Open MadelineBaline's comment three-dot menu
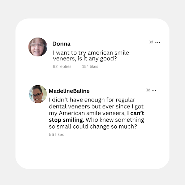This screenshot has height=185, width=185. click(154, 90)
